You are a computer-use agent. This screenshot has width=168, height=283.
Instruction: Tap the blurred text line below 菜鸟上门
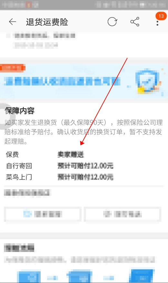pos(27,193)
